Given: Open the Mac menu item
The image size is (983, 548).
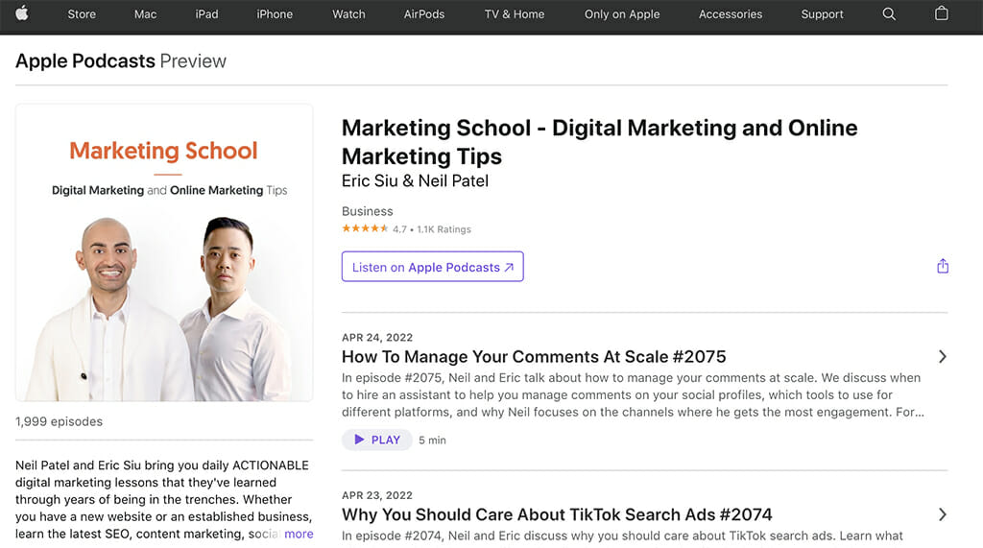Looking at the screenshot, I should pyautogui.click(x=146, y=13).
